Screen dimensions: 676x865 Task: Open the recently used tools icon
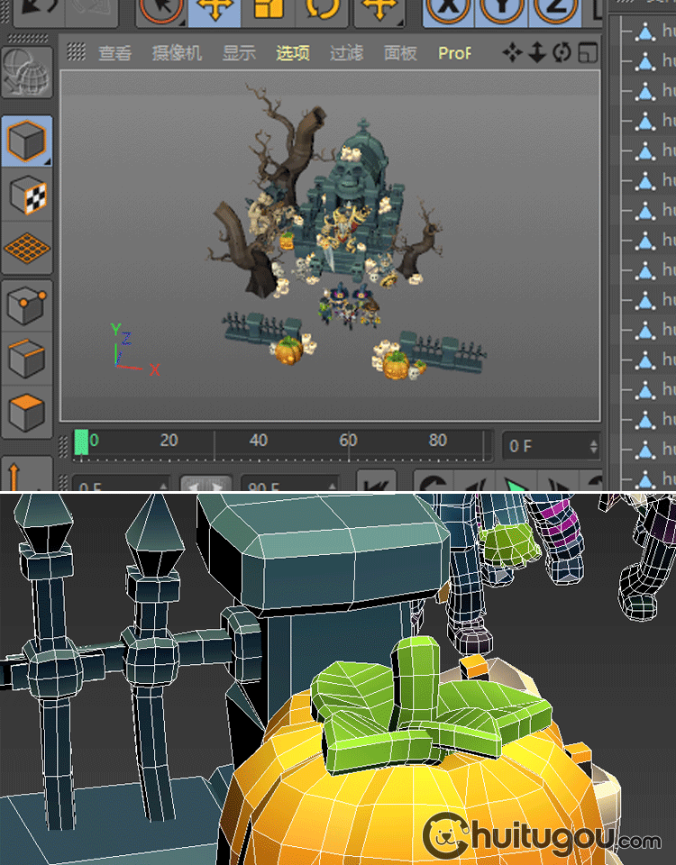click(379, 11)
